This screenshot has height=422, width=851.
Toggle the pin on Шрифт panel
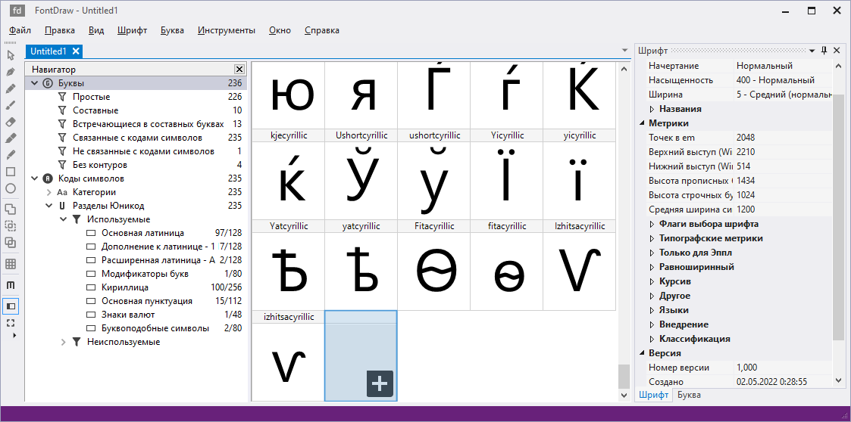pyautogui.click(x=824, y=51)
